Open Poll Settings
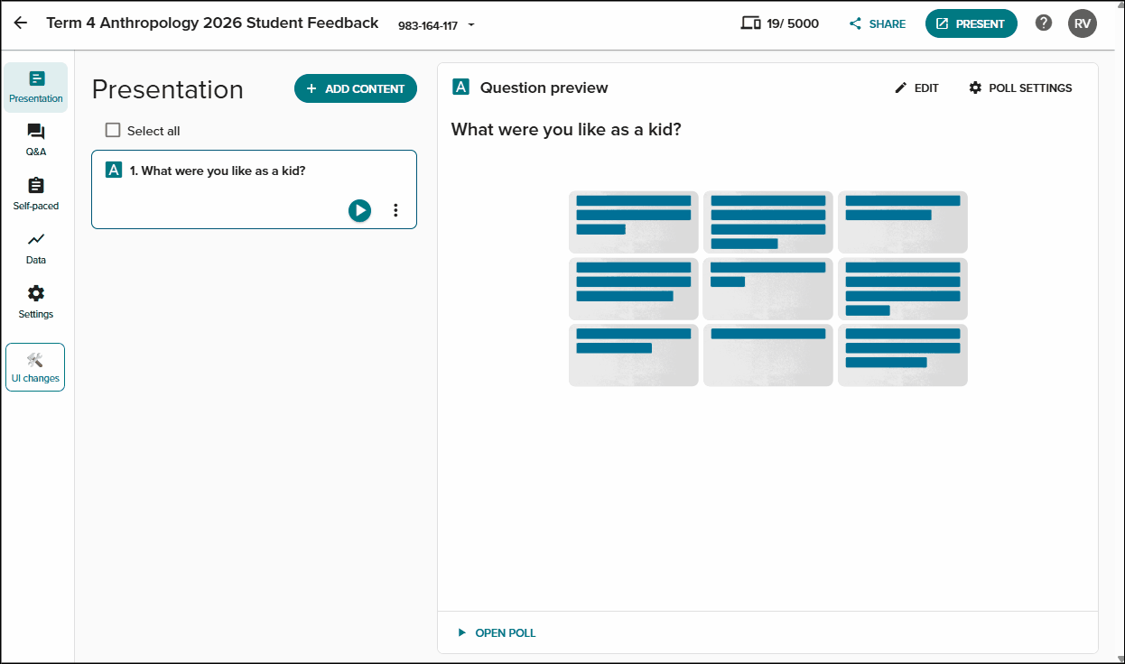Image resolution: width=1125 pixels, height=664 pixels. pyautogui.click(x=1020, y=88)
